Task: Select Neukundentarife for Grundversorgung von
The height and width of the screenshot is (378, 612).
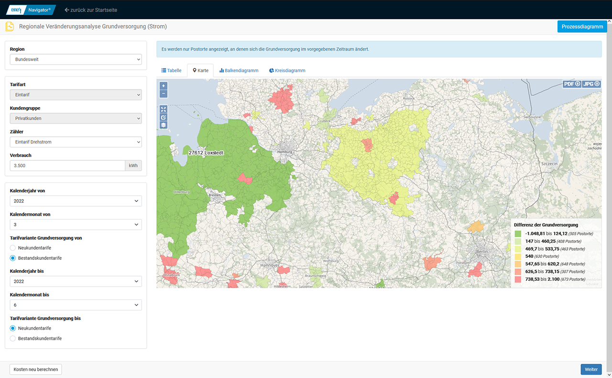Action: click(13, 248)
